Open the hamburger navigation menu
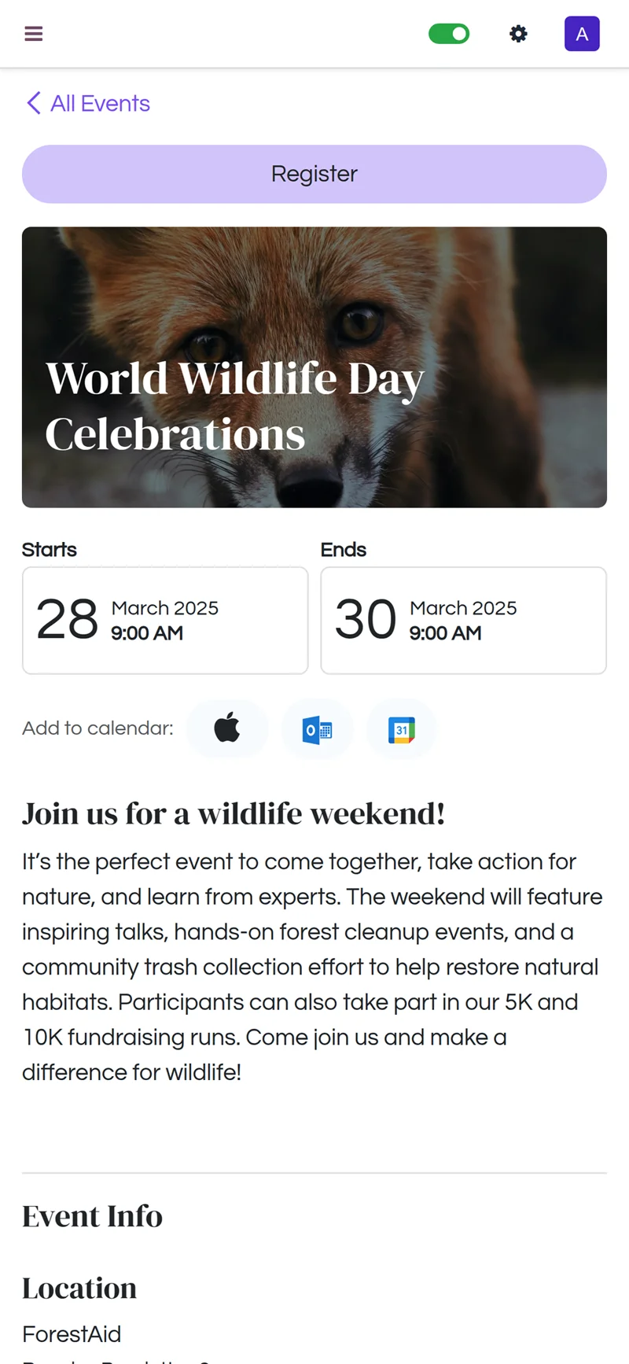 click(34, 34)
